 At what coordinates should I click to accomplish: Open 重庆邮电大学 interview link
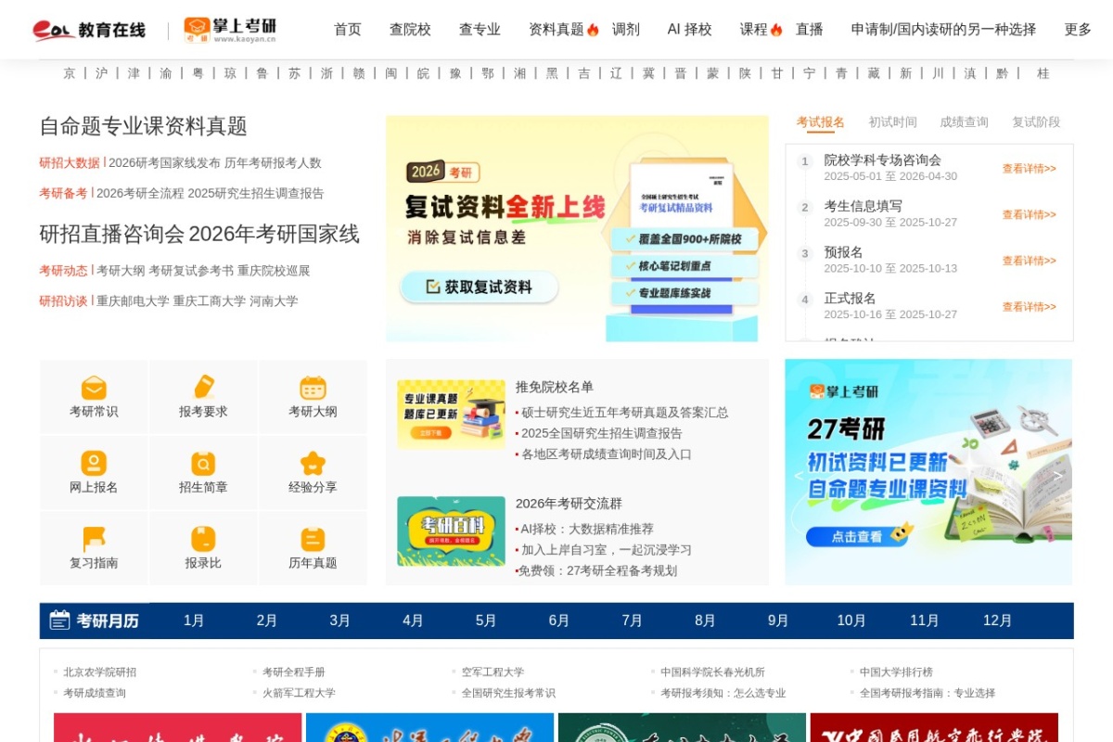tap(133, 301)
